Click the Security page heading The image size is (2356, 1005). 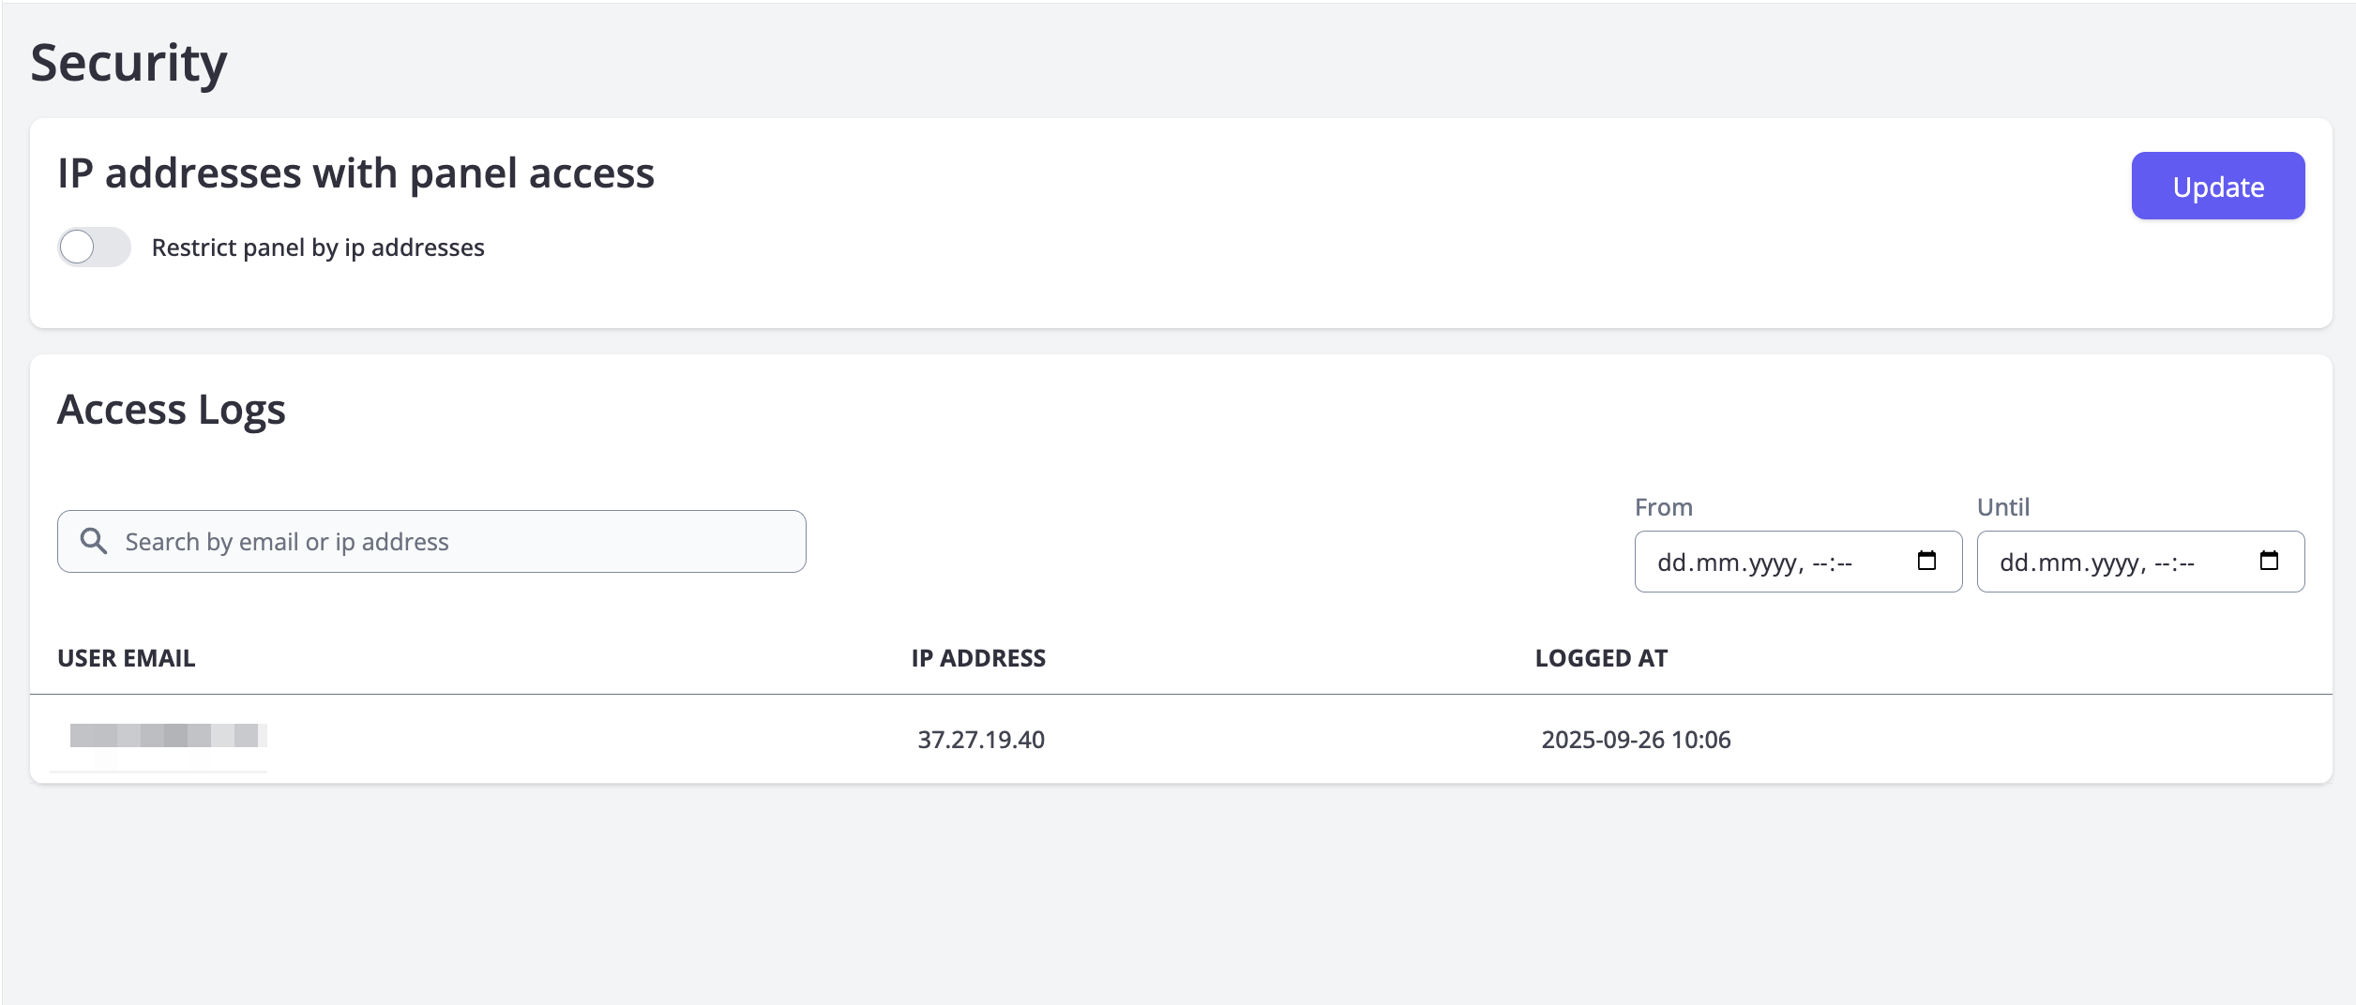pos(128,64)
